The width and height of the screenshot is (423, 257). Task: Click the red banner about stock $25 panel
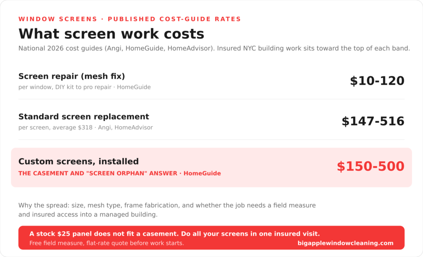211,238
